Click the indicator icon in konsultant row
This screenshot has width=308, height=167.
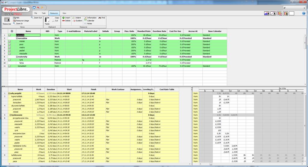[9, 66]
